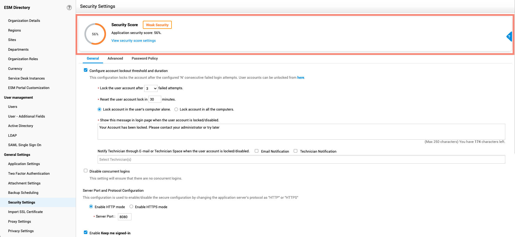Click the ESM Directory help question-mark icon

point(69,8)
